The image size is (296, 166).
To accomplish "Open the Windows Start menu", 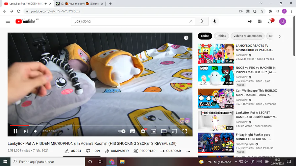I will pyautogui.click(x=5, y=162).
